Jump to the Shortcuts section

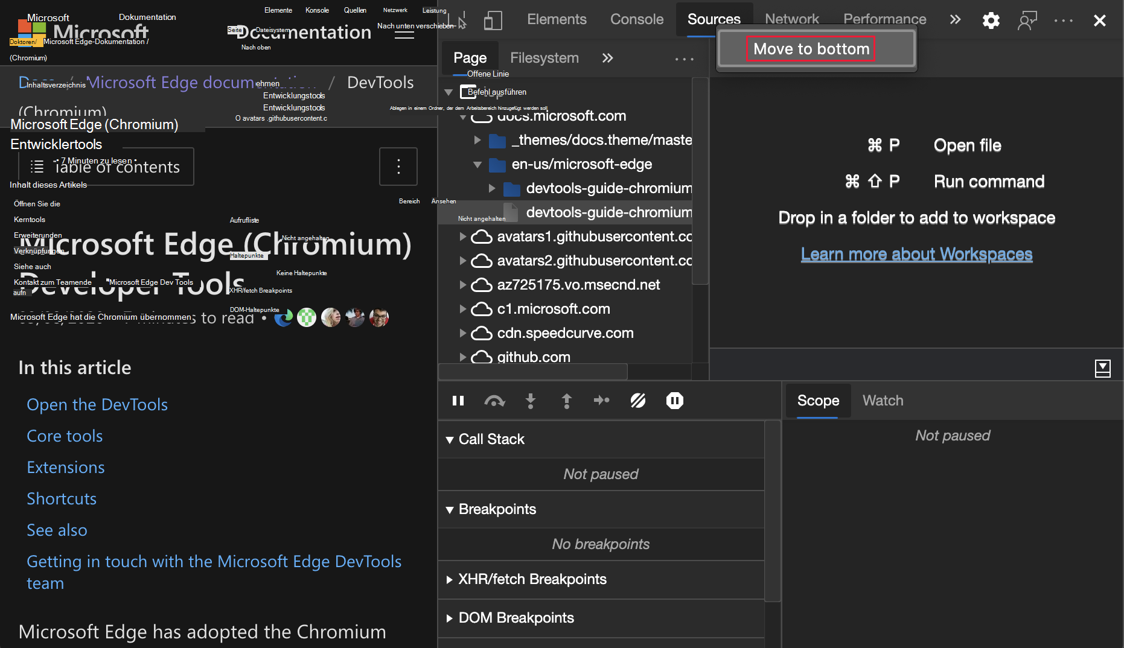pos(62,499)
